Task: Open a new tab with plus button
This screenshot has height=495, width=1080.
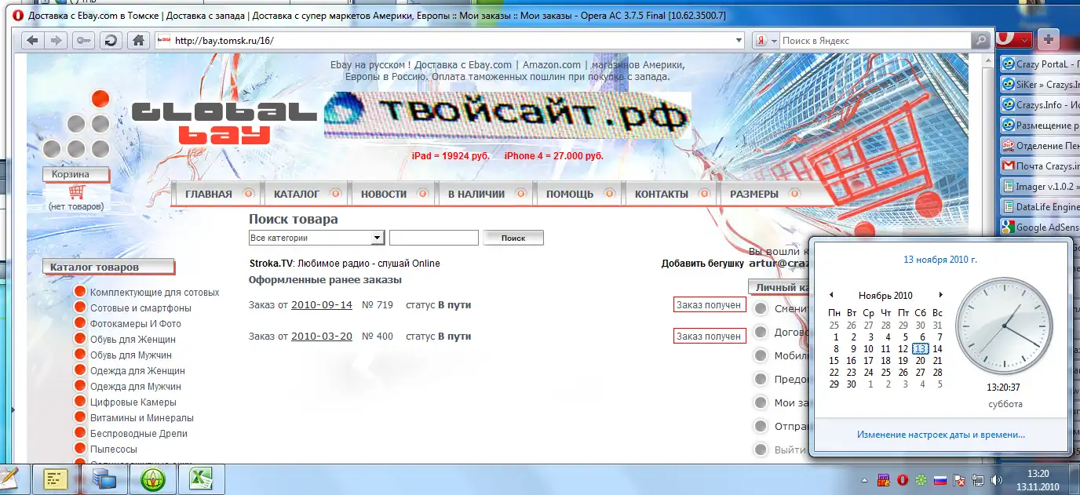Action: pos(1049,39)
